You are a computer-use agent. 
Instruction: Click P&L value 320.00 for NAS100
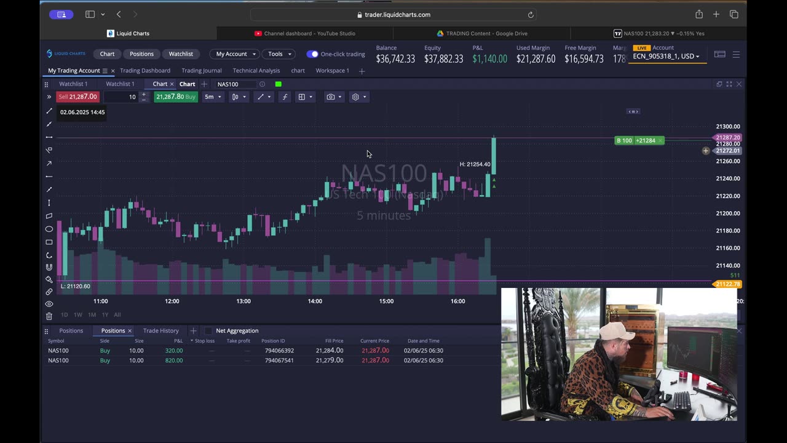click(x=174, y=351)
